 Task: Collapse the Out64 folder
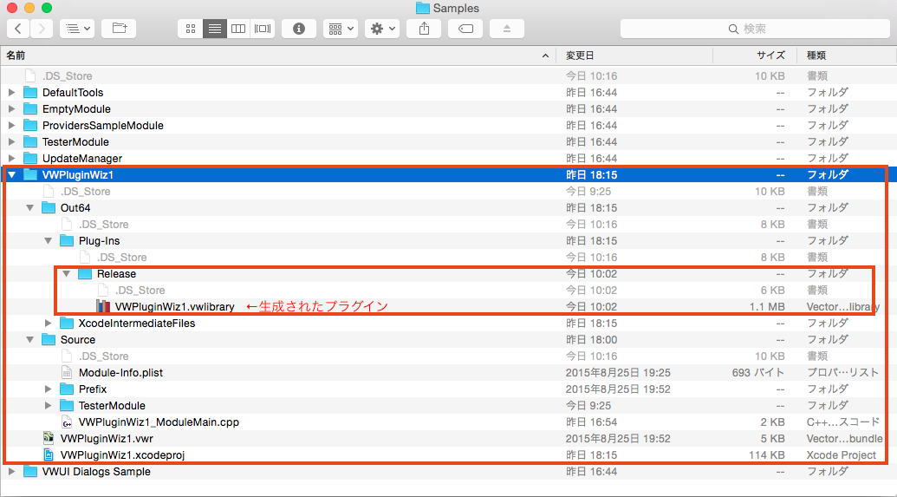pos(29,208)
